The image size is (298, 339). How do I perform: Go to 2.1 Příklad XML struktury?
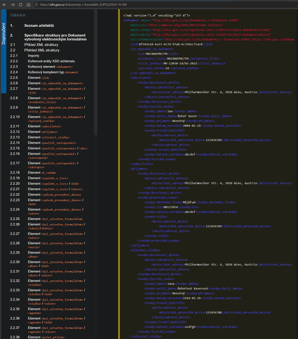pyautogui.click(x=41, y=45)
